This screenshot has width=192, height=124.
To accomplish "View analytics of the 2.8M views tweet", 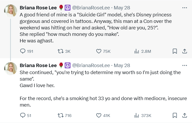I will click(137, 51).
